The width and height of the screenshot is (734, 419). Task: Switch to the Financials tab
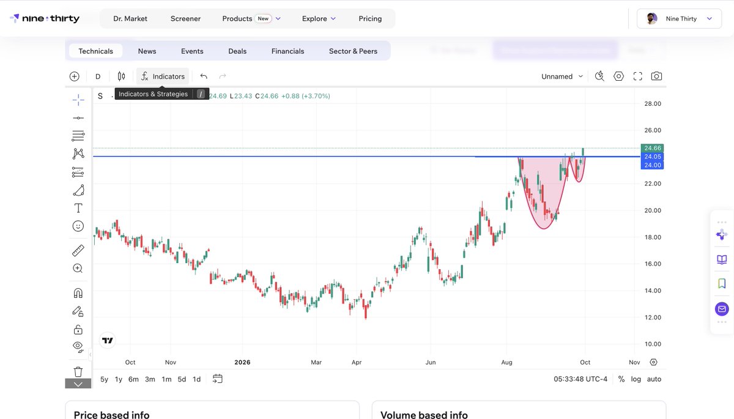(287, 51)
